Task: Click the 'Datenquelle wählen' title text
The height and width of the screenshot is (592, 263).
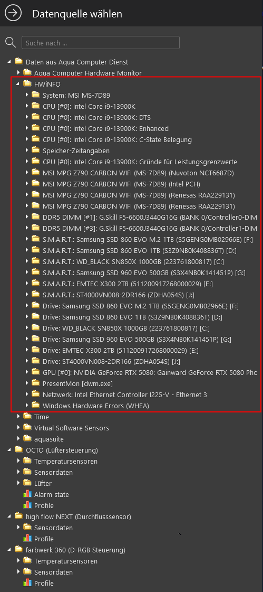Action: point(77,14)
